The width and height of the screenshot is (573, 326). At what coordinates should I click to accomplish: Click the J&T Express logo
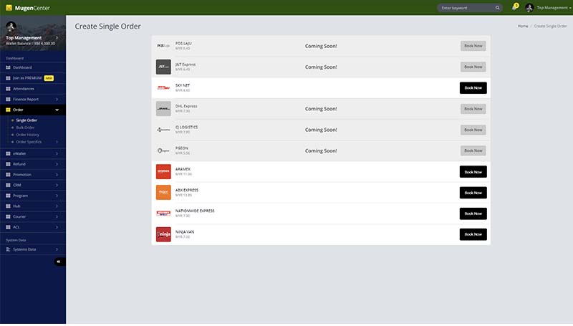click(x=163, y=67)
